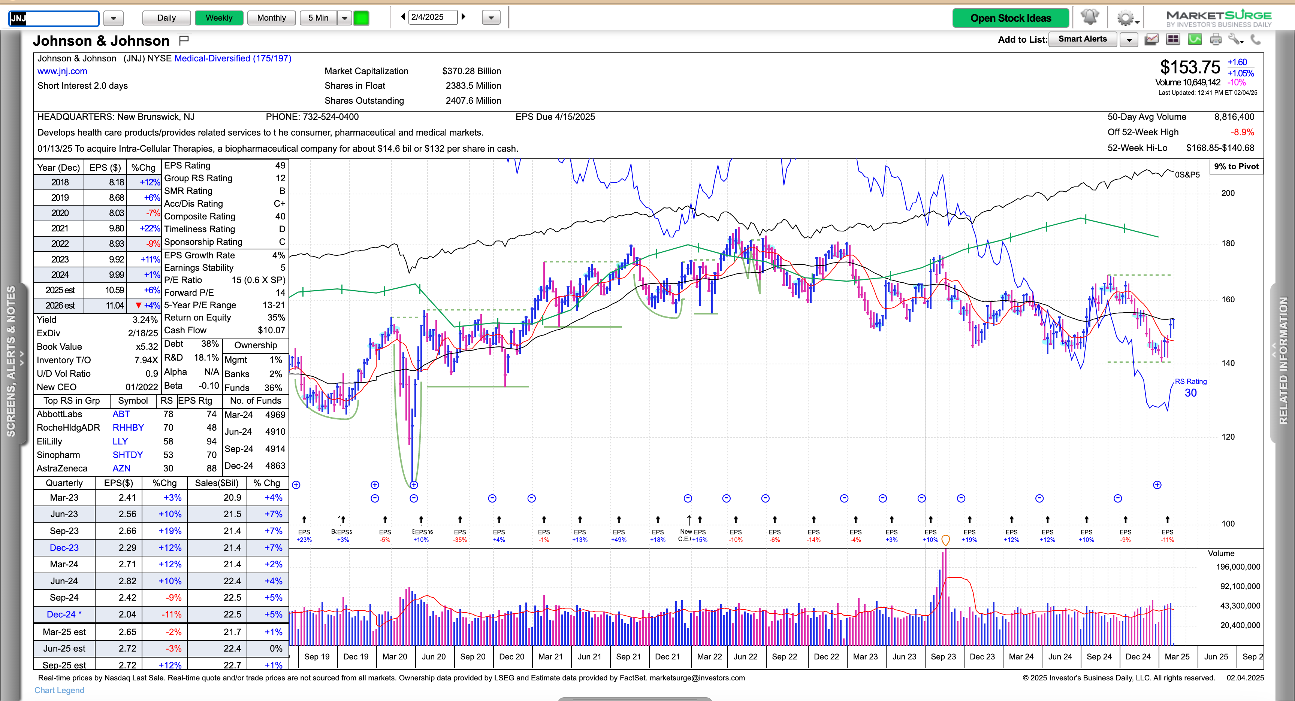Step date forward with right arrow
Image resolution: width=1295 pixels, height=701 pixels.
coord(464,16)
